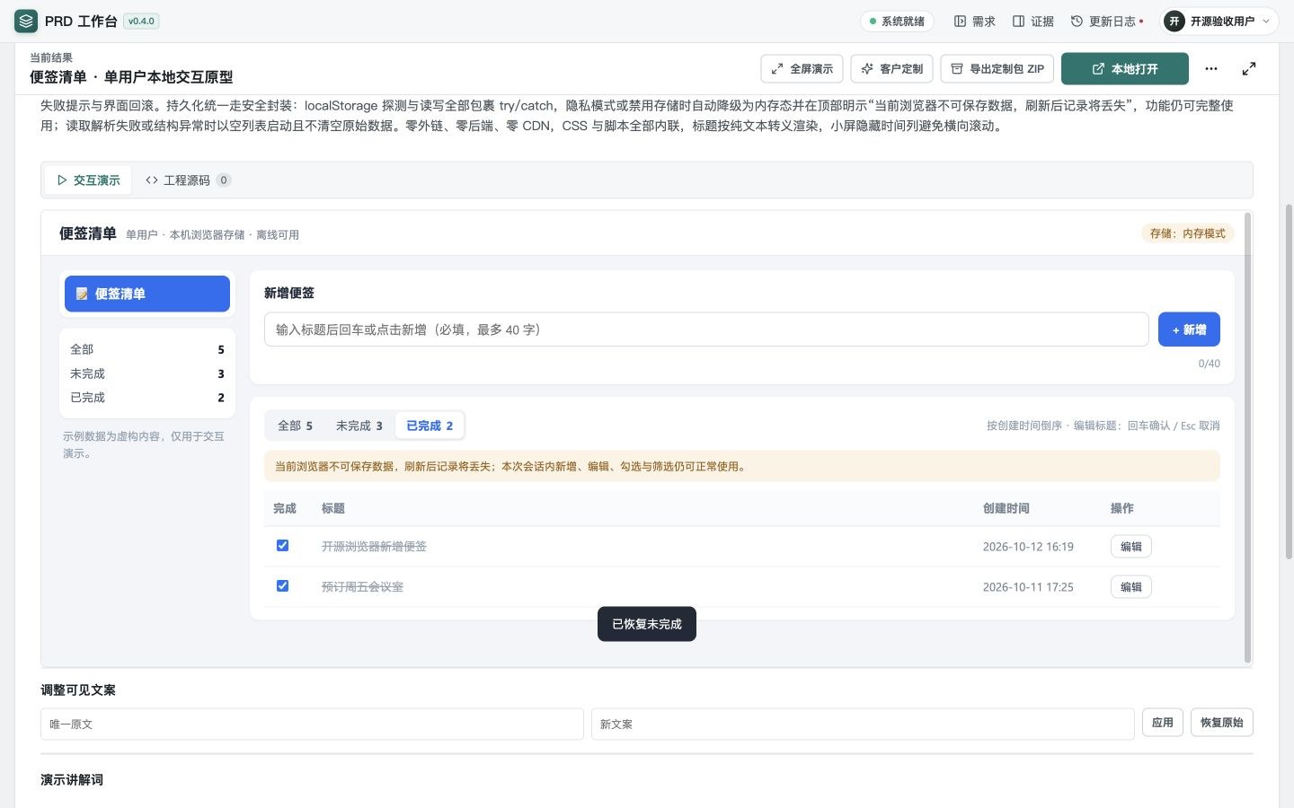The image size is (1294, 808).
Task: Click the 系统就绪 status indicator
Action: [x=897, y=22]
